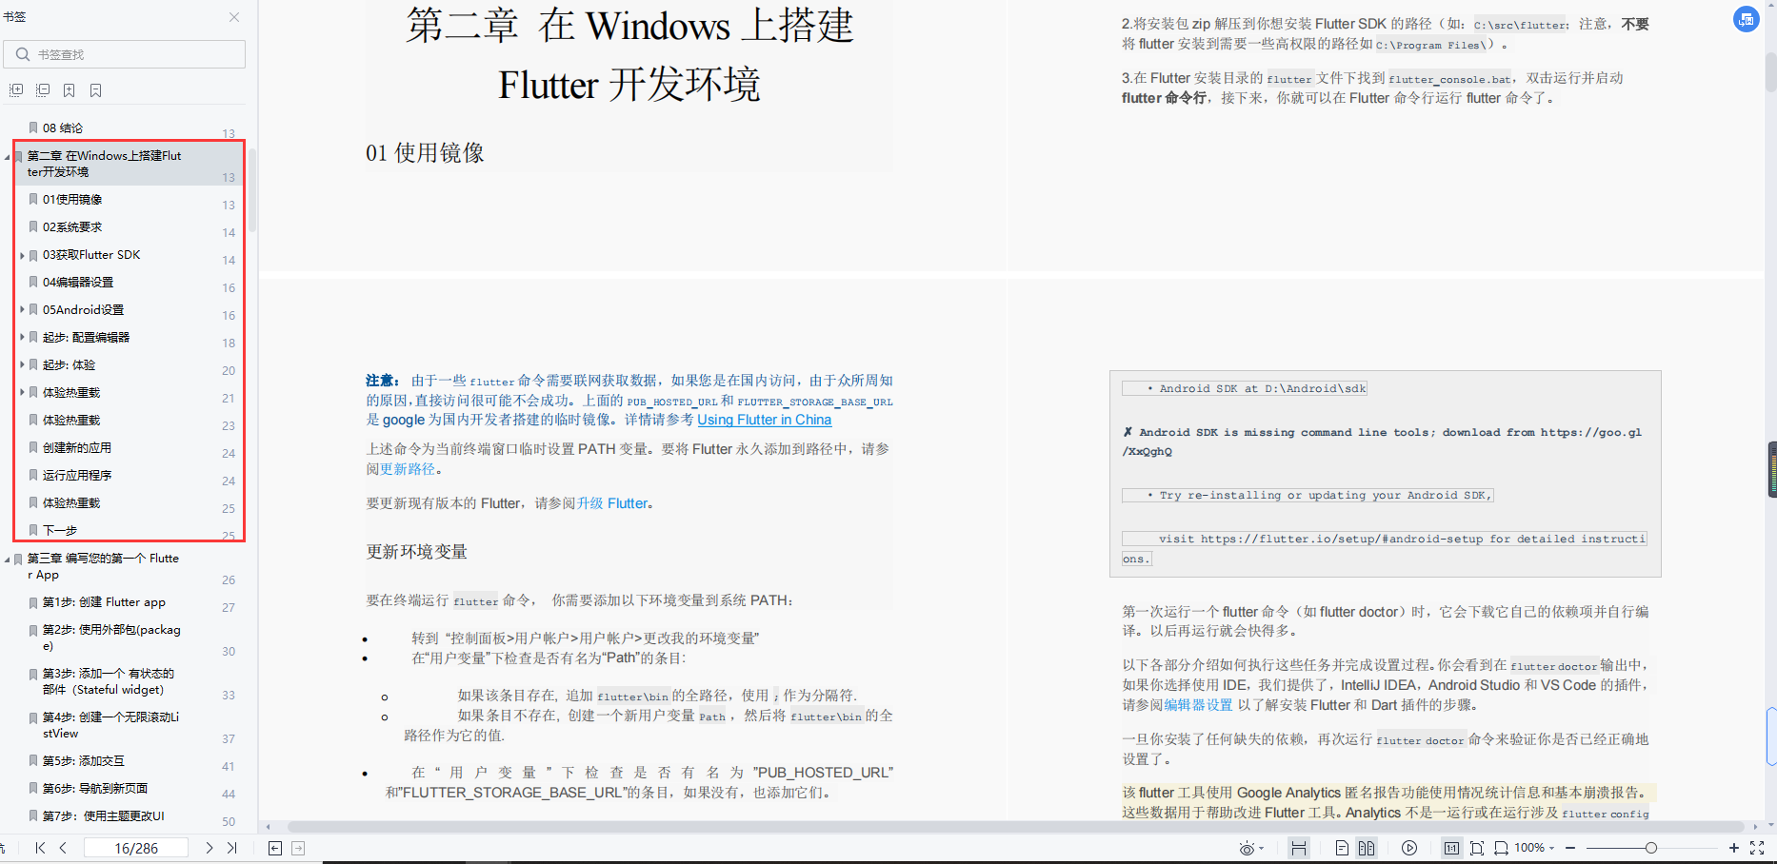
Task: Select bookmark 第三章 编写您的第一个 Flutter App
Action: point(103,566)
